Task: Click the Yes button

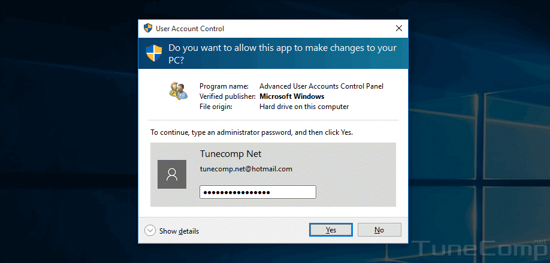Action: [331, 229]
